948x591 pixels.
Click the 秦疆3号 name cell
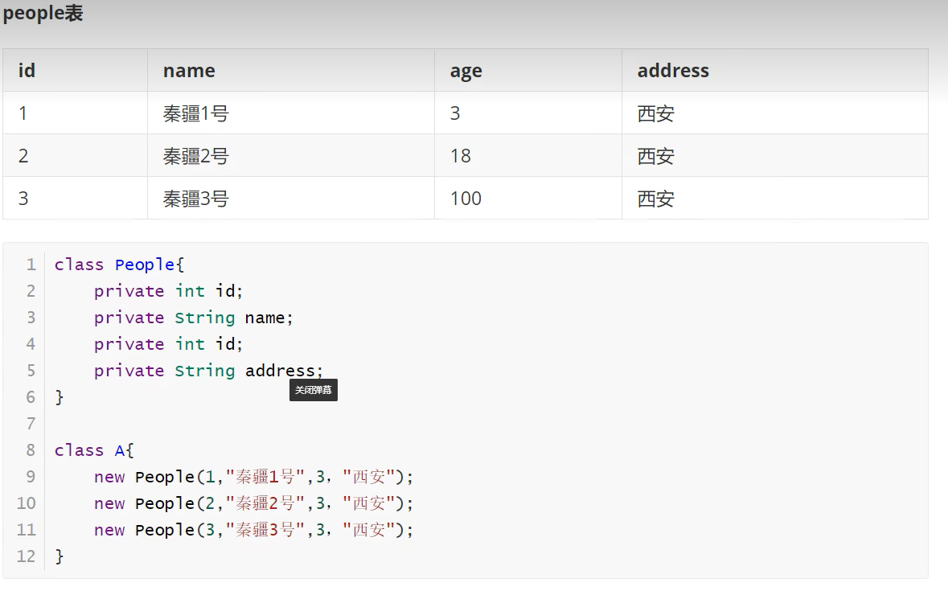tap(195, 199)
